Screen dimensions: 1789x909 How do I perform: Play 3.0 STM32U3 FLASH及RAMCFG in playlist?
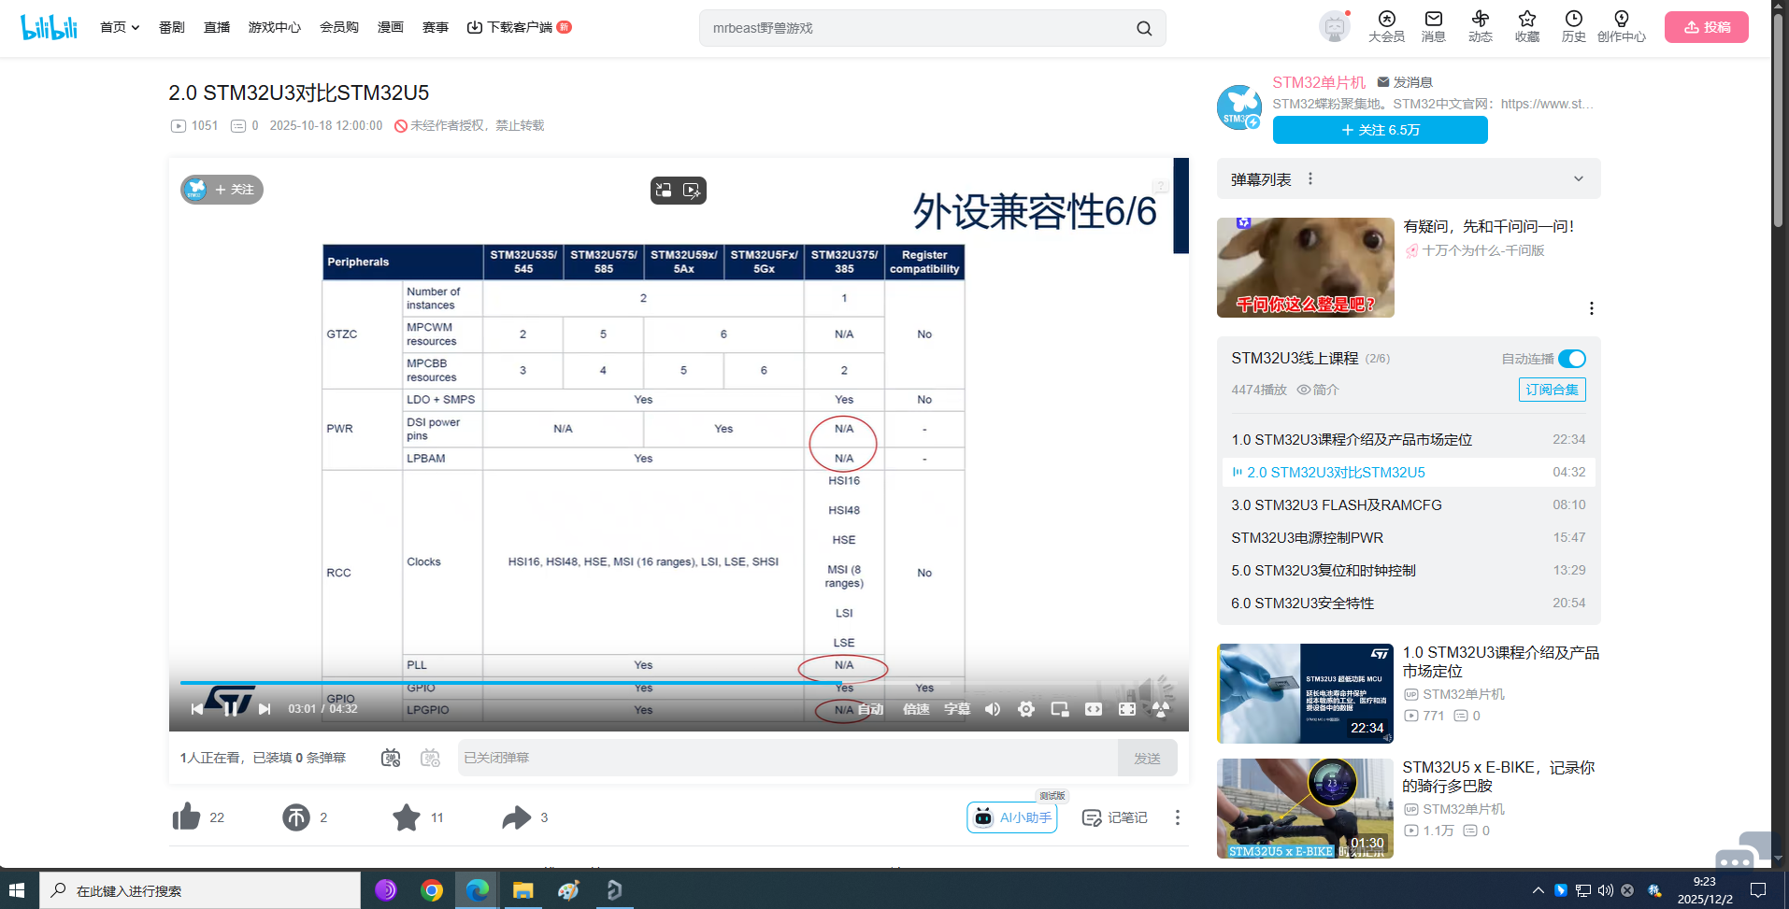tap(1409, 504)
